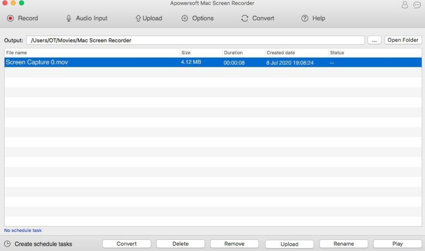Click the 4.12 MB size cell
Image resolution: width=425 pixels, height=251 pixels.
(x=191, y=62)
